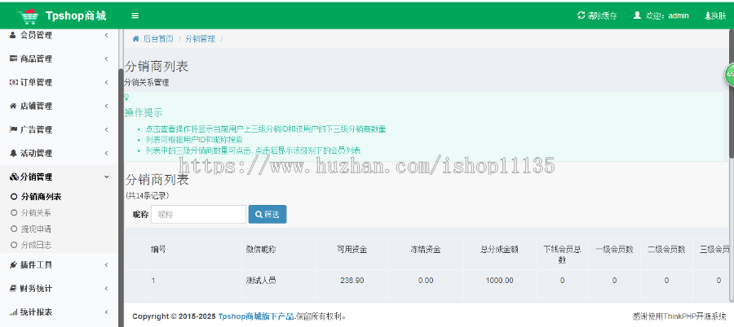The width and height of the screenshot is (734, 327).
Task: Expand the 商品管理 chevron
Action: 106,59
